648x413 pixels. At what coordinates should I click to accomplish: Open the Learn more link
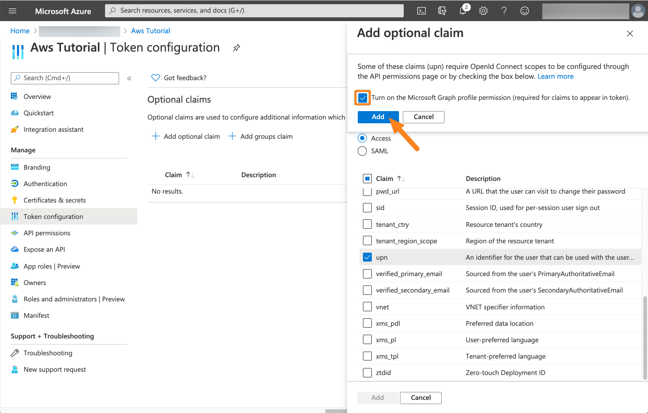(x=555, y=76)
